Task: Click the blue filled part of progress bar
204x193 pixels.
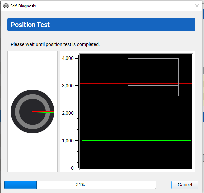Action: pyautogui.click(x=20, y=185)
